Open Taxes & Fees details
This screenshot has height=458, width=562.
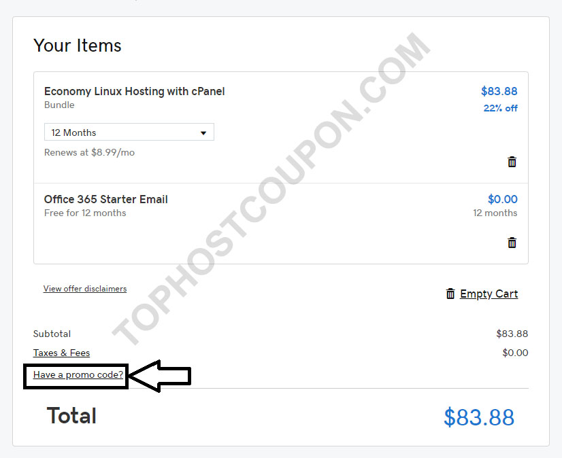pyautogui.click(x=61, y=353)
